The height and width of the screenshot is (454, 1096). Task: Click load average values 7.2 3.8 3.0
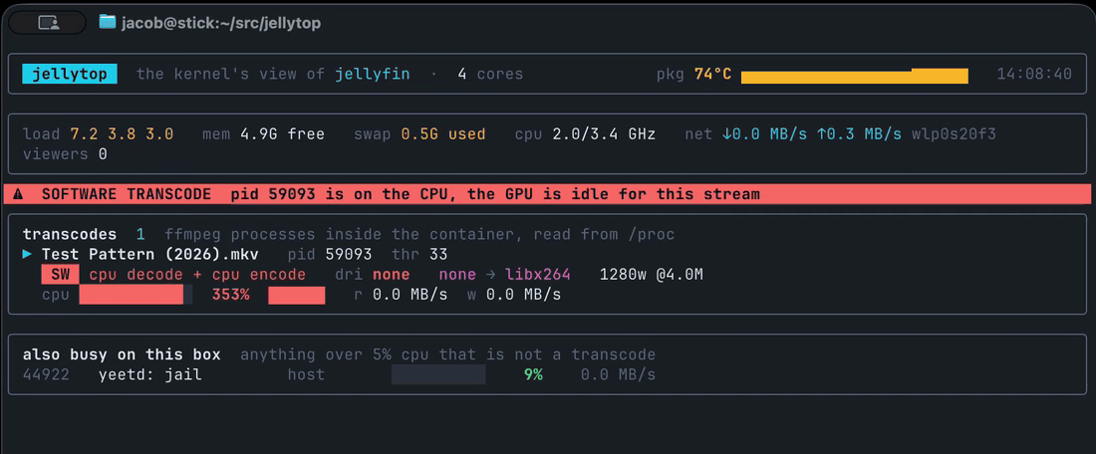pyautogui.click(x=122, y=134)
